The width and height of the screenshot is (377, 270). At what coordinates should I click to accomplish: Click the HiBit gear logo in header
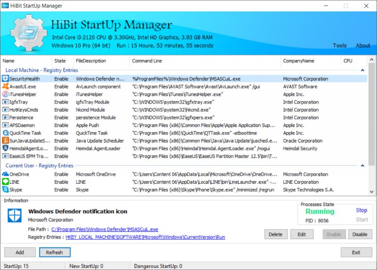pos(29,33)
